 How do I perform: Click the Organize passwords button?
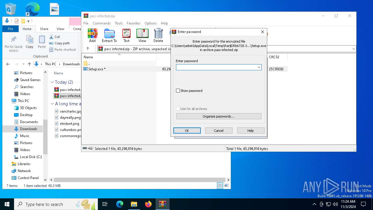[219, 116]
